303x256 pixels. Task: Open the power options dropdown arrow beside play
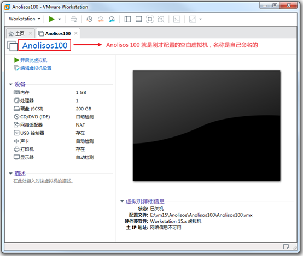click(60, 19)
